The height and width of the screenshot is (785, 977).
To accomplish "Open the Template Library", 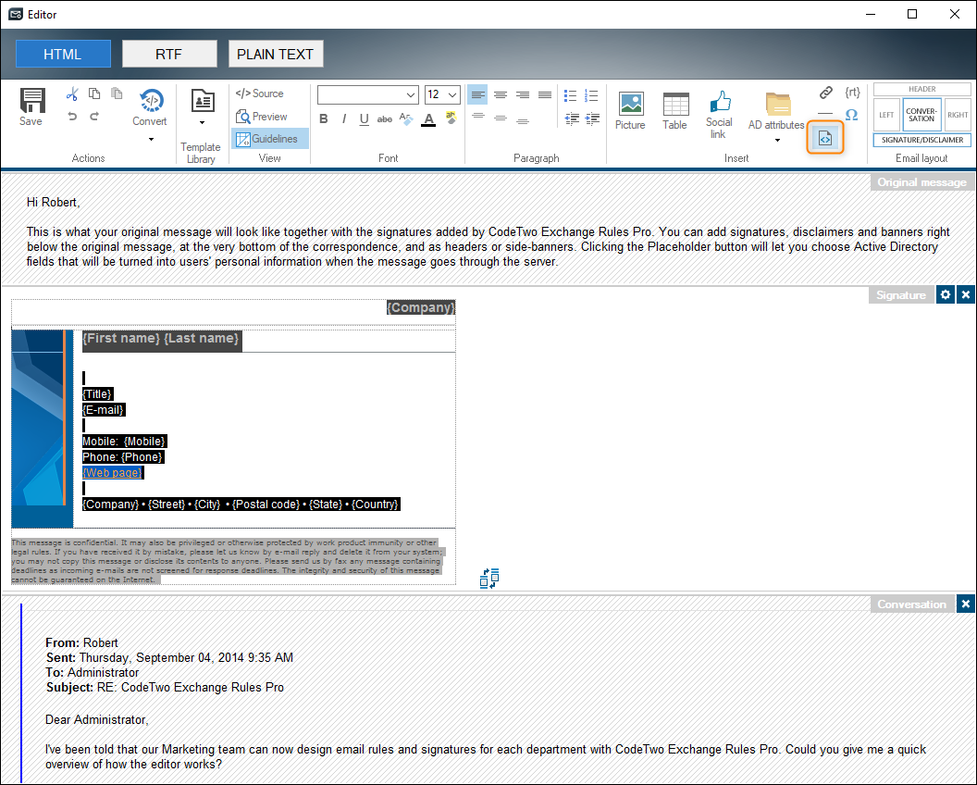I will 201,102.
